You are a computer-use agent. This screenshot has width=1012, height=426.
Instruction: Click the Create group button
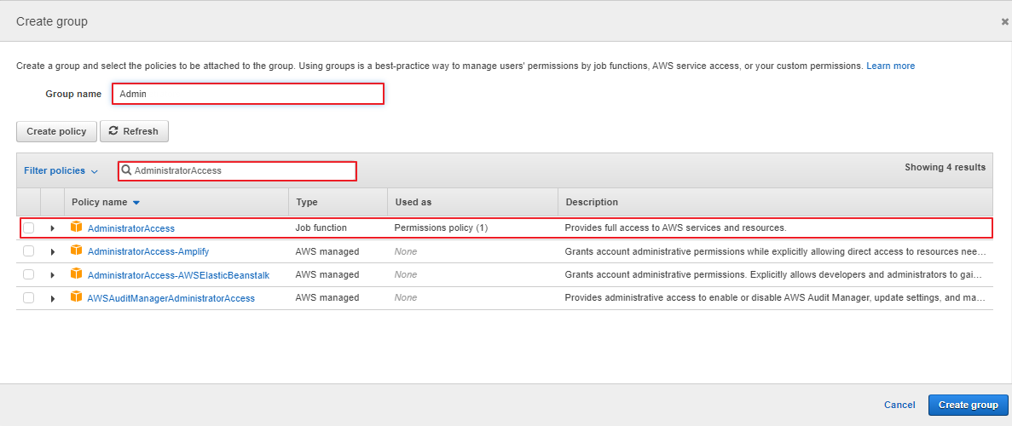click(969, 405)
